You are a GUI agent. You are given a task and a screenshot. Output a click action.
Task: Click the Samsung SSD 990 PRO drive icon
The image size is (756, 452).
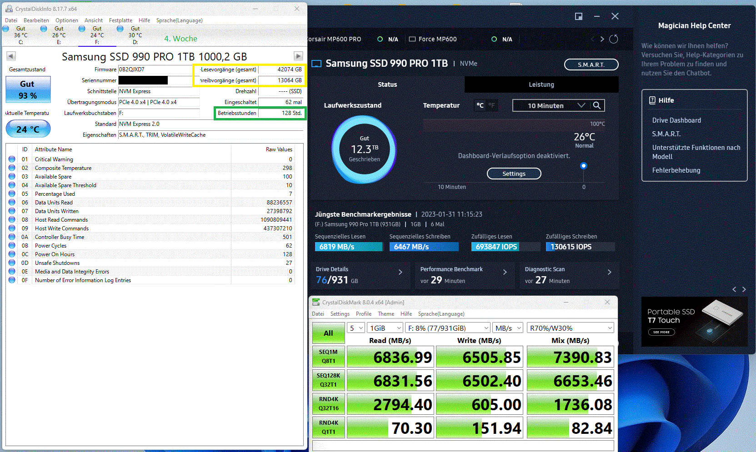(316, 64)
